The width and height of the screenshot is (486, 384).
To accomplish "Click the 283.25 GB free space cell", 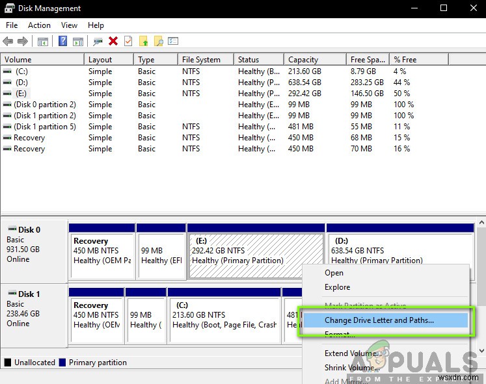I will pos(367,83).
